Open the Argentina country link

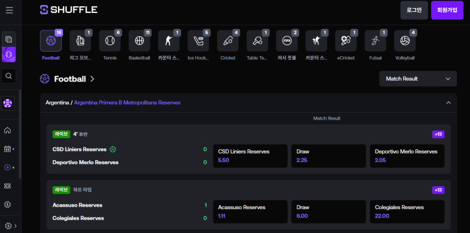pos(57,103)
